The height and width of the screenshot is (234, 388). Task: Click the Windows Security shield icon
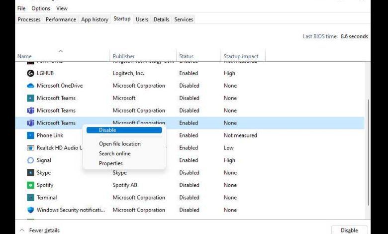pyautogui.click(x=30, y=210)
